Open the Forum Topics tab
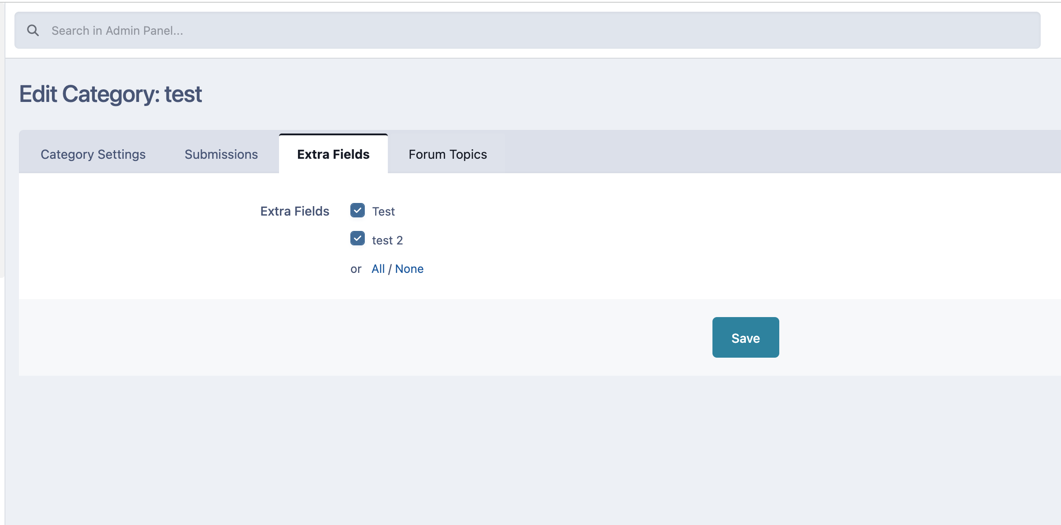This screenshot has height=525, width=1061. [447, 154]
